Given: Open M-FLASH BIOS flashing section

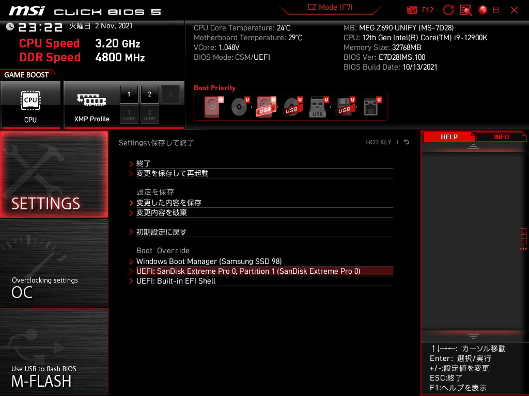Looking at the screenshot, I should click(x=54, y=352).
